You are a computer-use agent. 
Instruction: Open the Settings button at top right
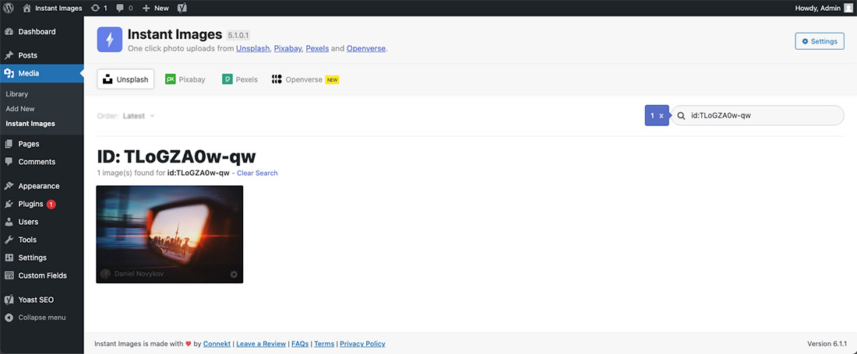coord(819,41)
